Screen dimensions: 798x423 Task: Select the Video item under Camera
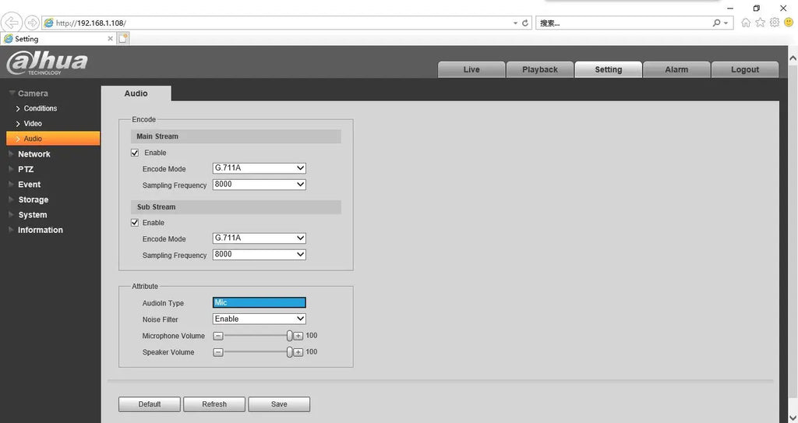33,124
